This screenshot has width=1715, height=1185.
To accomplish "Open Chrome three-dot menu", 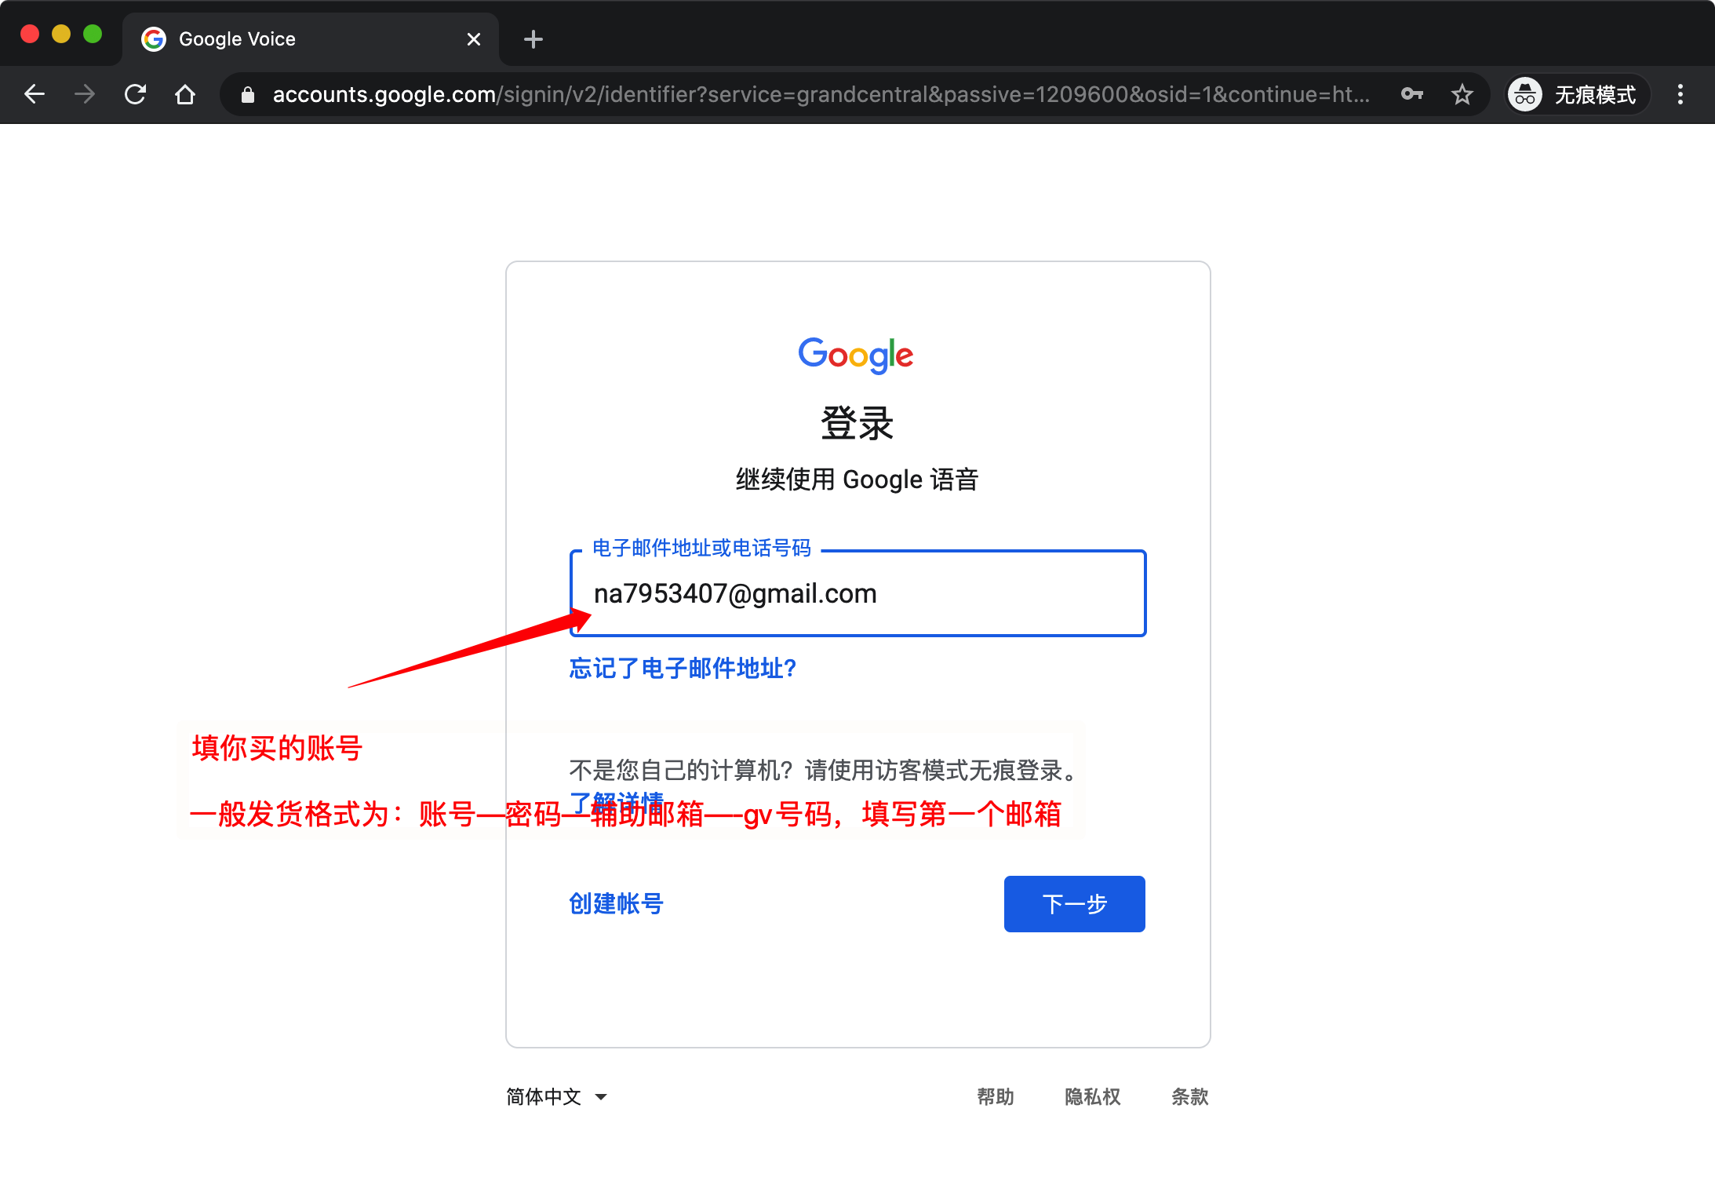I will [1680, 95].
